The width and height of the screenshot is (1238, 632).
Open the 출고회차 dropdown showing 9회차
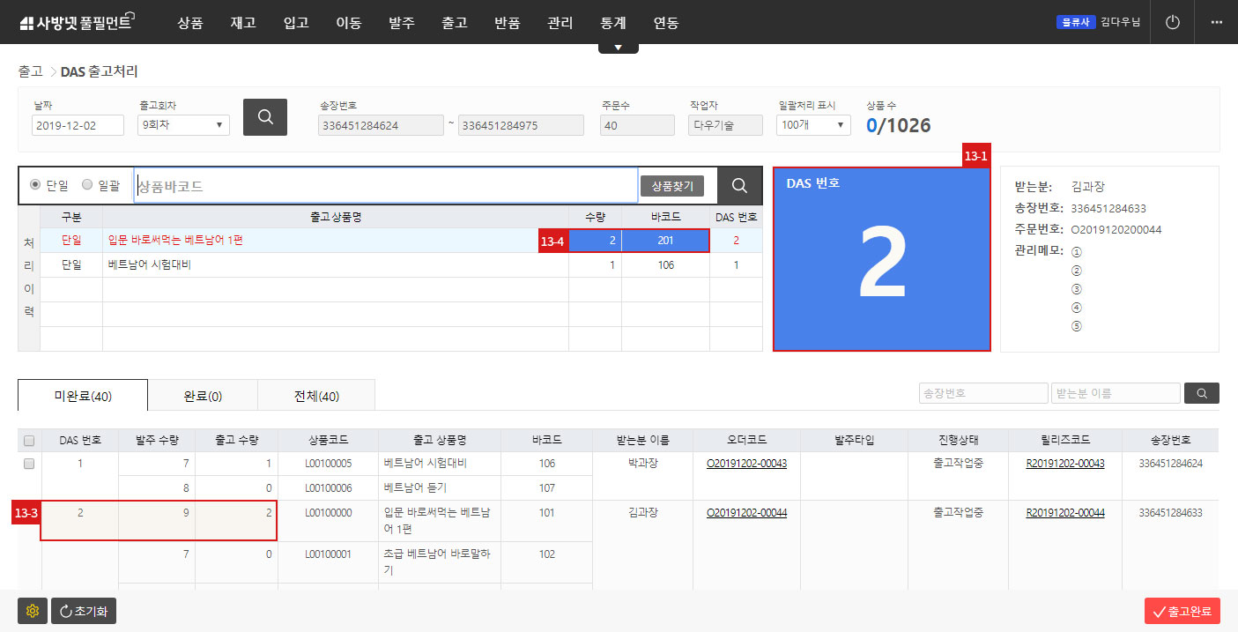(x=182, y=124)
